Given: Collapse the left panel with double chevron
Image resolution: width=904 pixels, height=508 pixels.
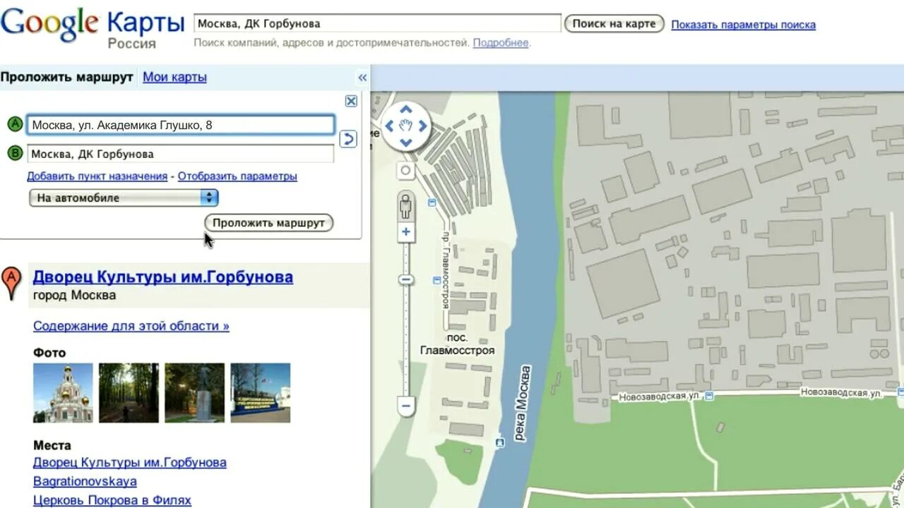Looking at the screenshot, I should [x=362, y=78].
